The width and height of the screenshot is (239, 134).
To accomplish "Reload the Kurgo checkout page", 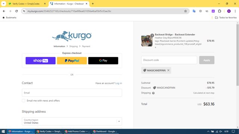I will [x=16, y=11].
